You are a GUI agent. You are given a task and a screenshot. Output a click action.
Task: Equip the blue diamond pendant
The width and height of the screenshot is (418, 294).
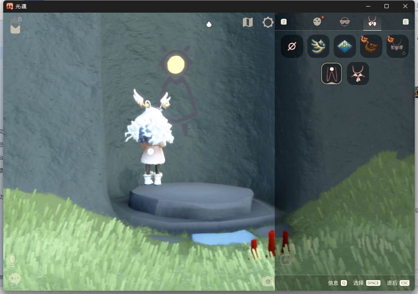tap(345, 47)
